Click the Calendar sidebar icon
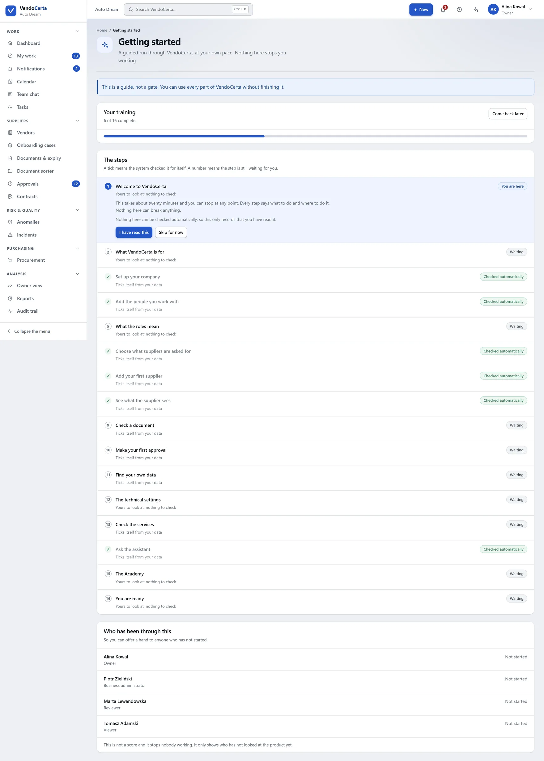Screen dimensions: 544x761 [x=10, y=82]
